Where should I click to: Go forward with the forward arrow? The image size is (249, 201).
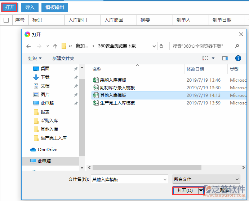pyautogui.click(x=39, y=46)
